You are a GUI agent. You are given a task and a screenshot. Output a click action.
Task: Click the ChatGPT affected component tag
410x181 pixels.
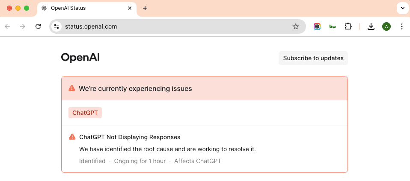pos(85,113)
